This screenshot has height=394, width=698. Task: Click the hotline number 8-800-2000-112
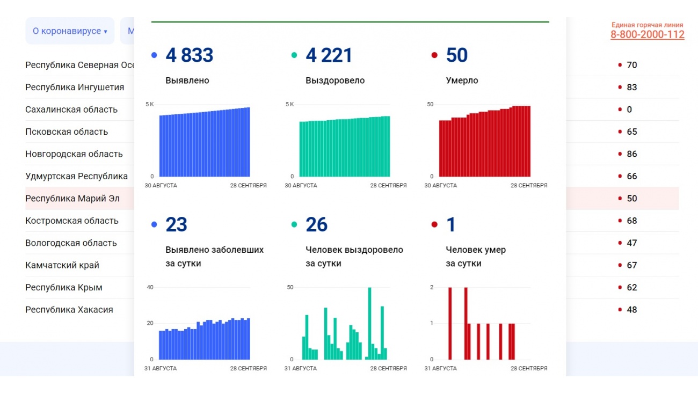tap(647, 35)
